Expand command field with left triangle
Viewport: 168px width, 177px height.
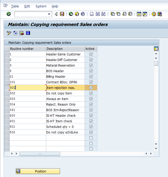point(56,14)
